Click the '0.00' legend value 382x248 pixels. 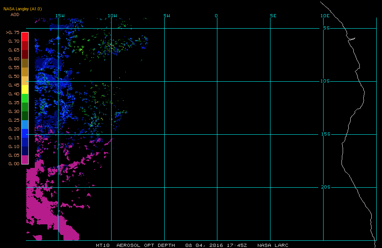(x=14, y=164)
